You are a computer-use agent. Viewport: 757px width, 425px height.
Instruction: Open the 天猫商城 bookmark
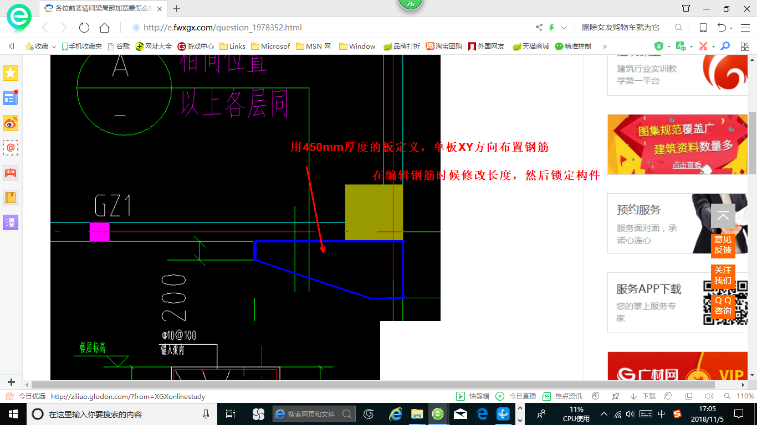531,46
